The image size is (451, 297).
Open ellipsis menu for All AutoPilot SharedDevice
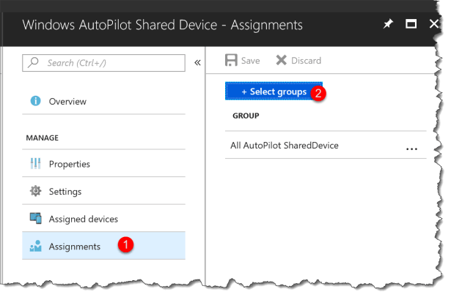411,148
